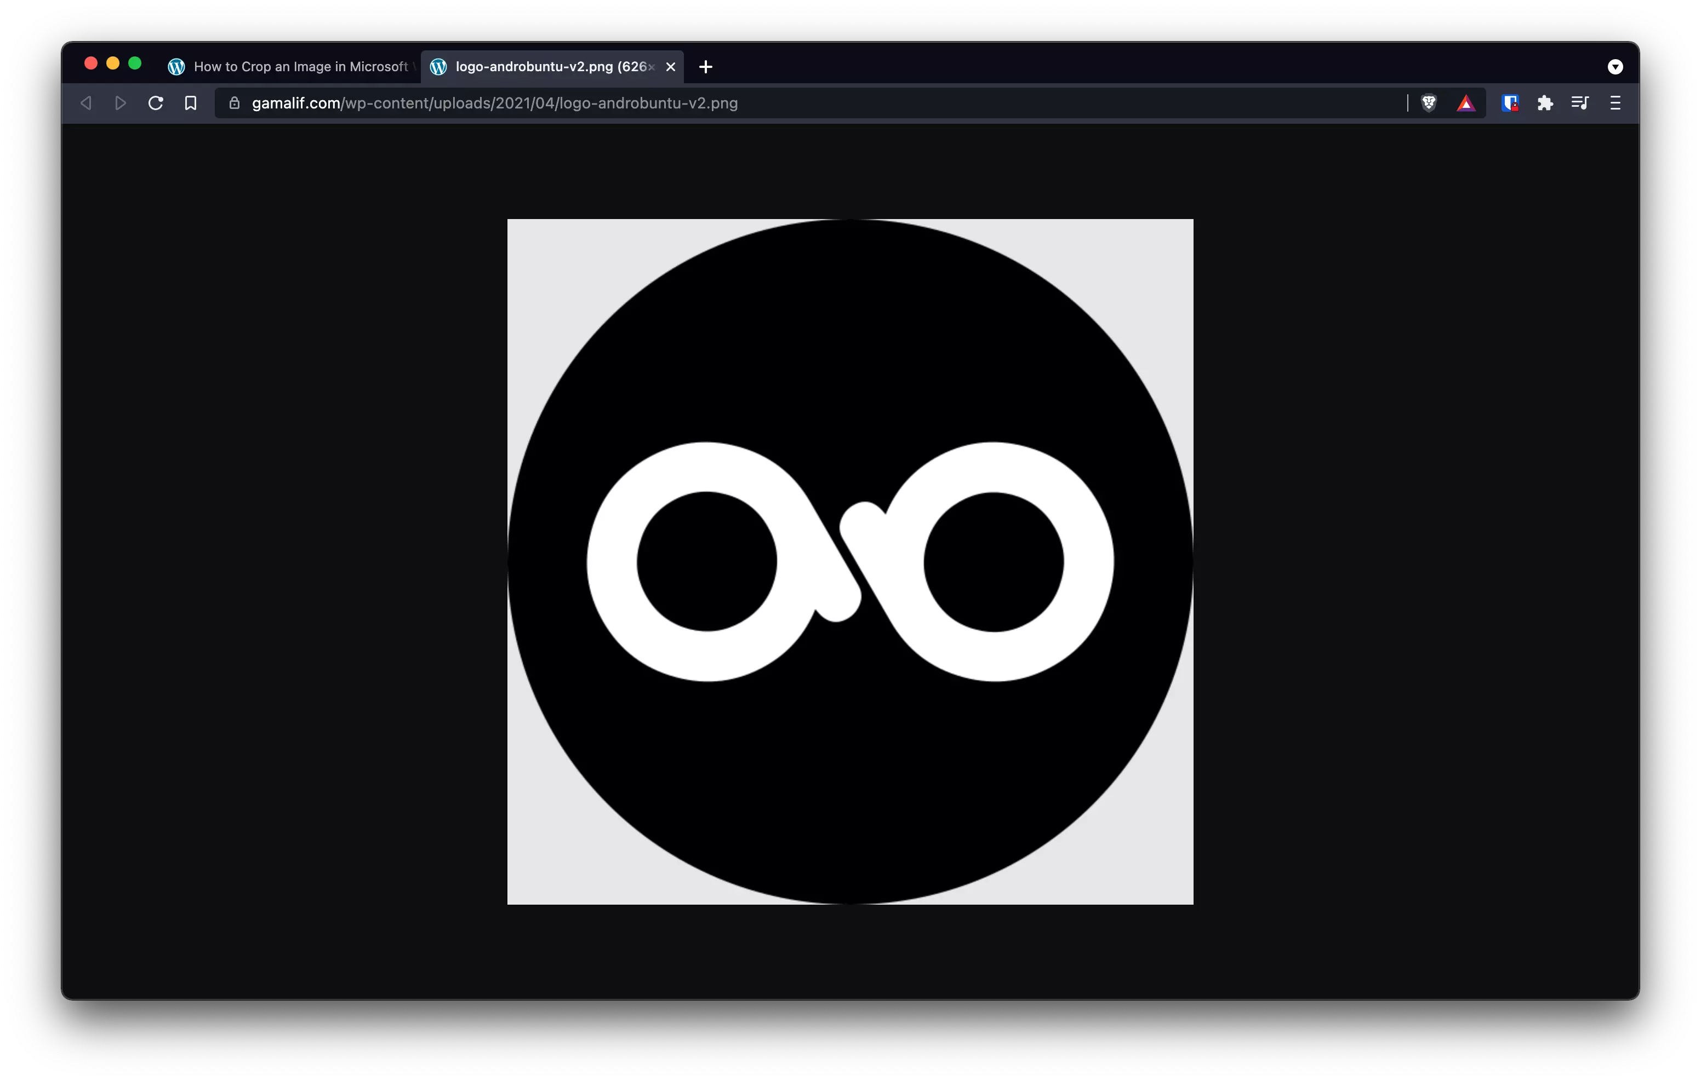Bookmark the current page
Viewport: 1701px width, 1081px height.
tap(191, 102)
